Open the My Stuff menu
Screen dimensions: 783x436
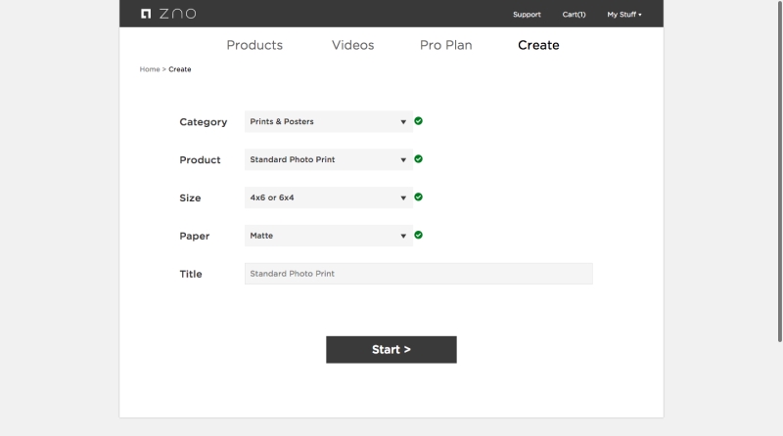click(x=624, y=15)
